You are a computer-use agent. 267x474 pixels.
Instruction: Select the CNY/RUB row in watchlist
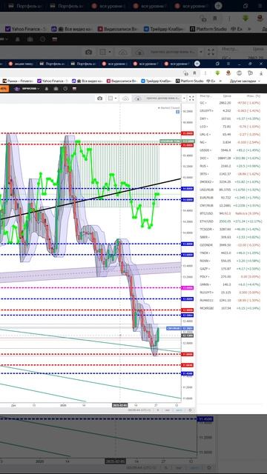click(230, 206)
